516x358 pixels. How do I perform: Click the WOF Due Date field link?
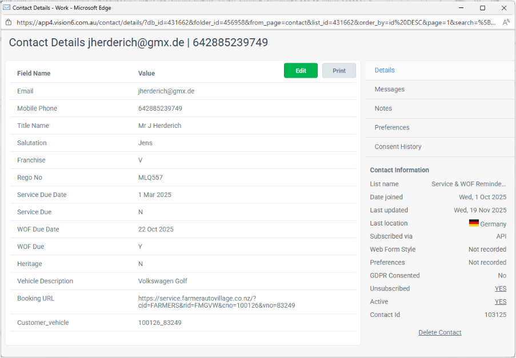[x=37, y=229]
